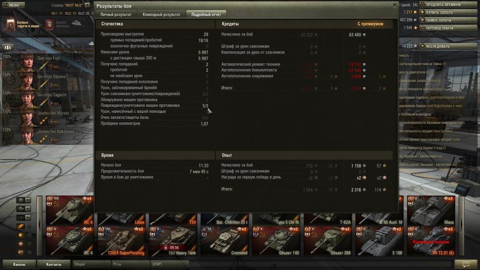Select the VK 72.01 (K) tank

(x=431, y=241)
